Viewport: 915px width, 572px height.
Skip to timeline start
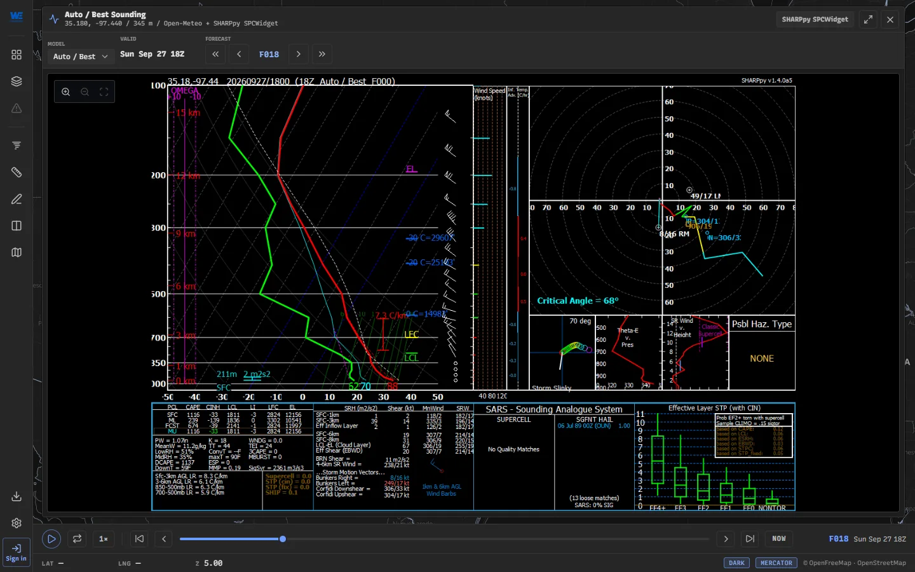(139, 539)
